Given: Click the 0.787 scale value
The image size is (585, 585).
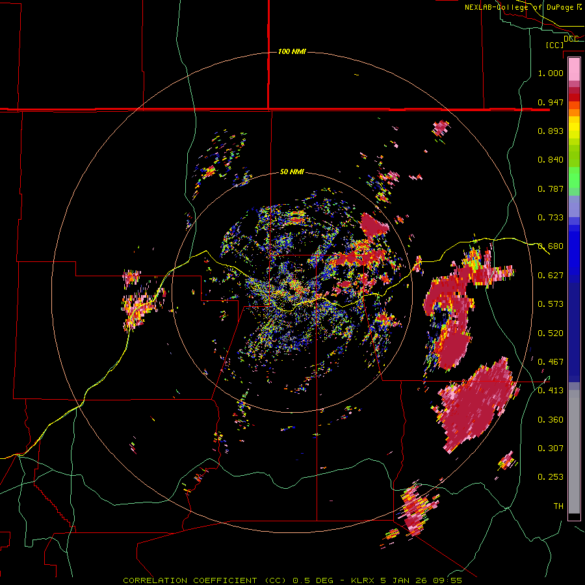Looking at the screenshot, I should click(551, 188).
